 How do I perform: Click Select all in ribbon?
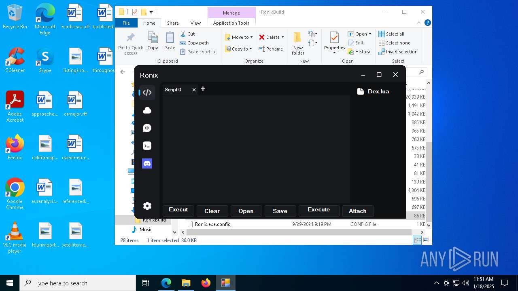click(391, 34)
